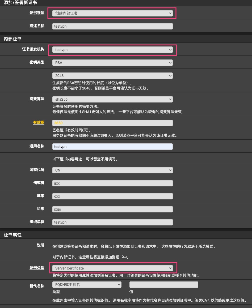Click the 组织单位 input field
252x308 pixels.
coord(112,222)
